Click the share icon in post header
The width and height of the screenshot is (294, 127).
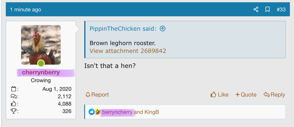[x=256, y=9]
